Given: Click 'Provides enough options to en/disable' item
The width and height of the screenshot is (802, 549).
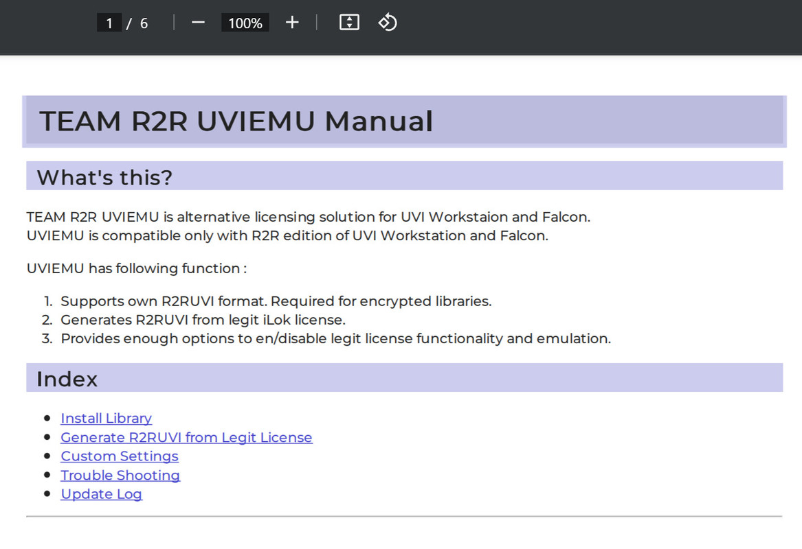Looking at the screenshot, I should [335, 338].
